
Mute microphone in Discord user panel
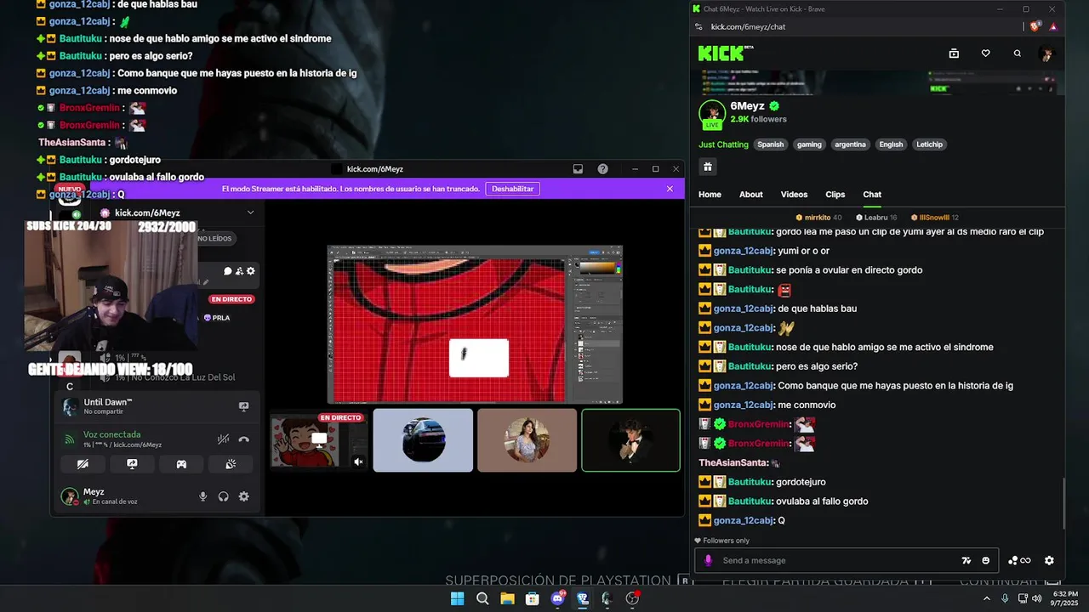(202, 496)
